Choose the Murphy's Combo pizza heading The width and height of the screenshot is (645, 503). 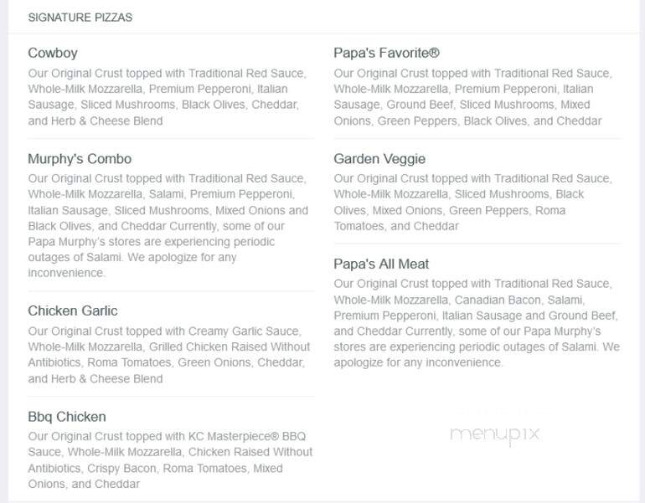tap(80, 159)
